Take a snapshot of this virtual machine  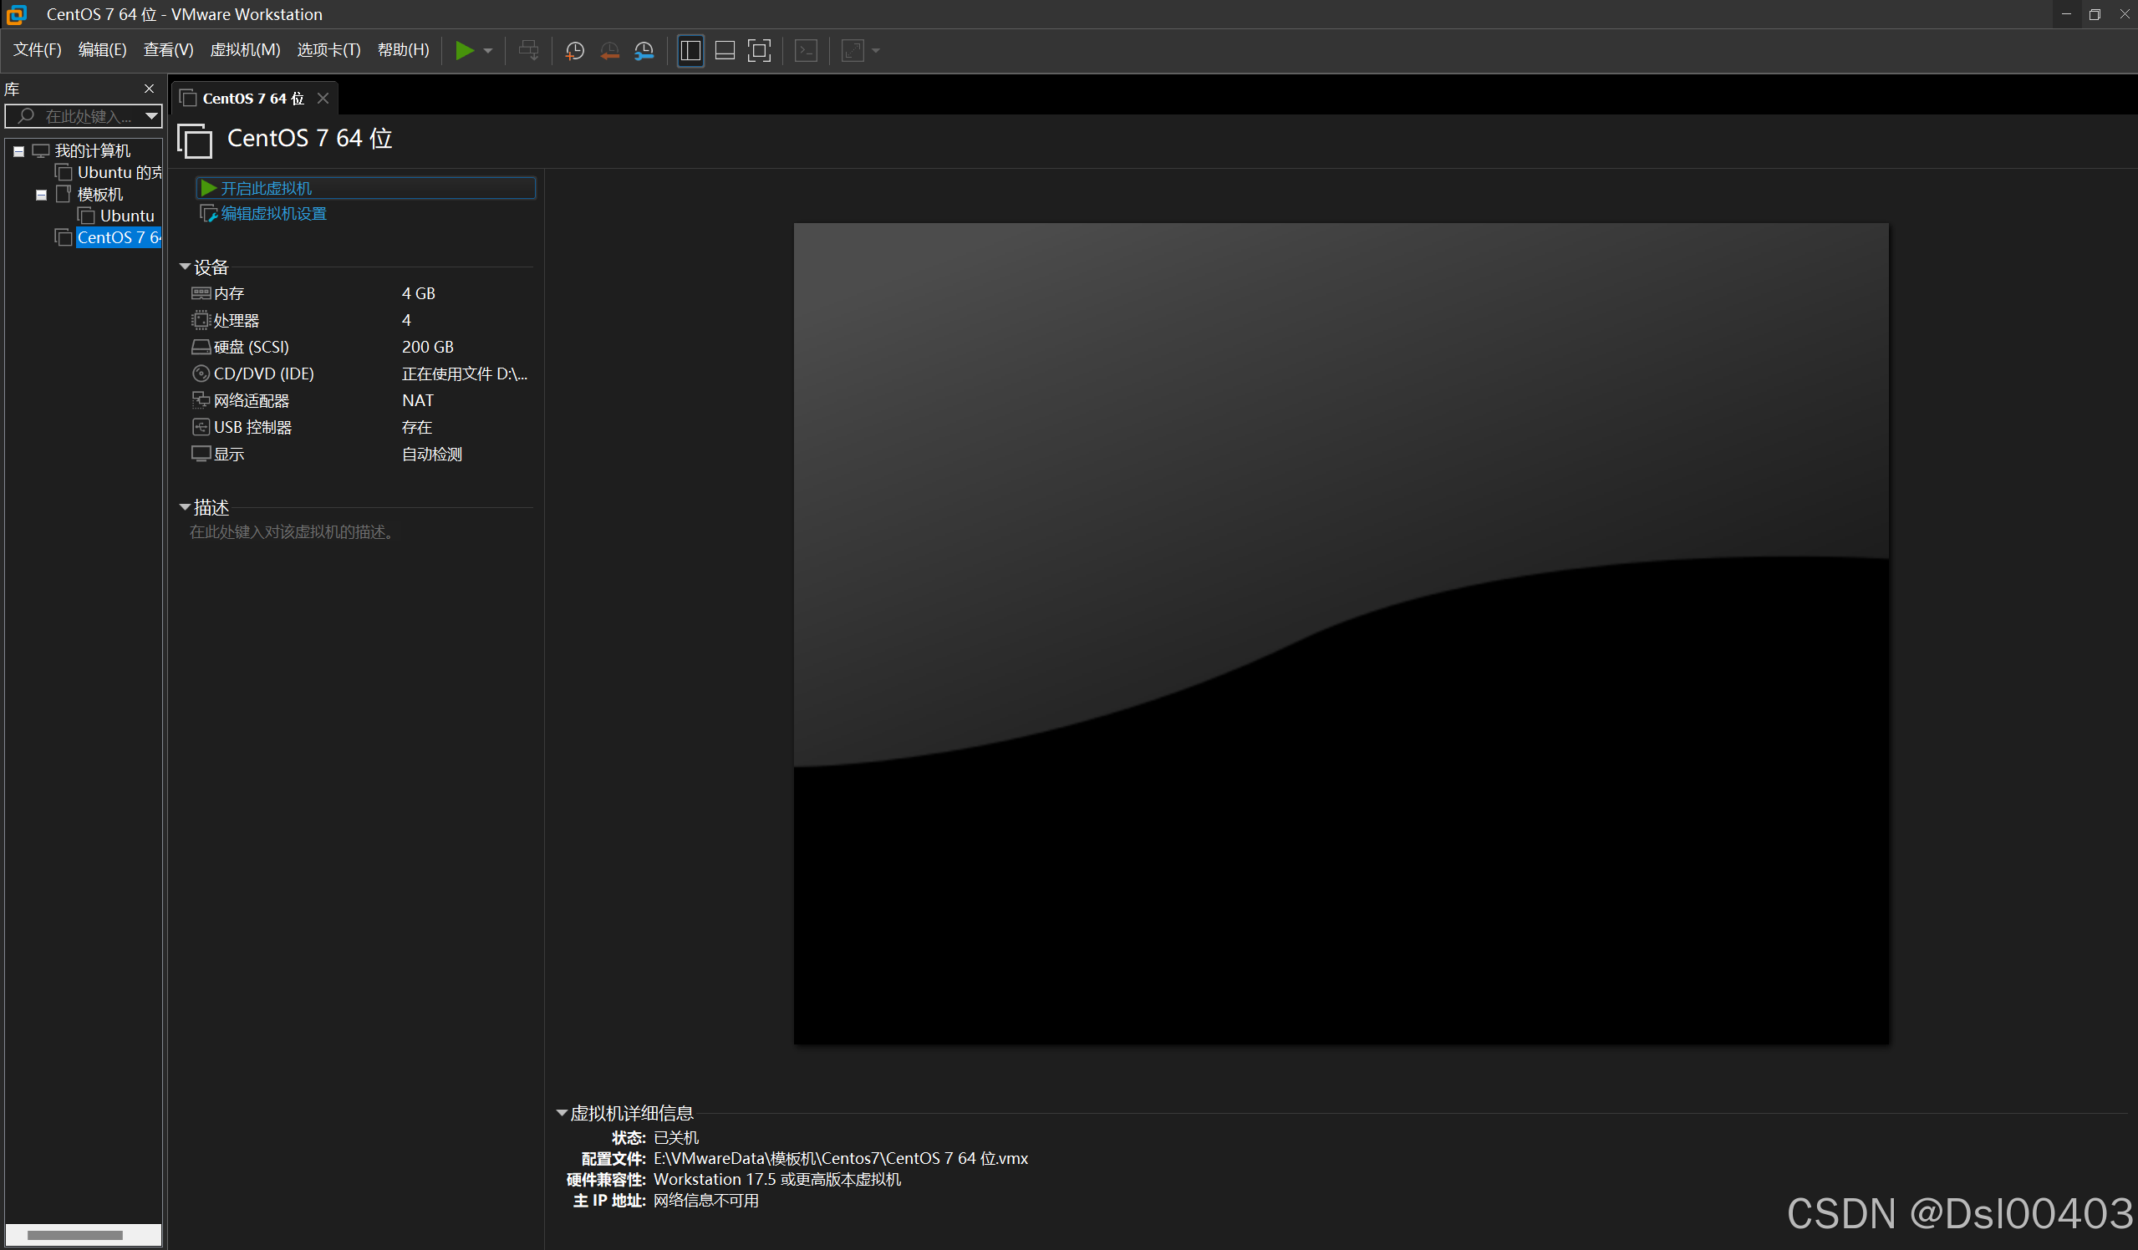coord(574,51)
